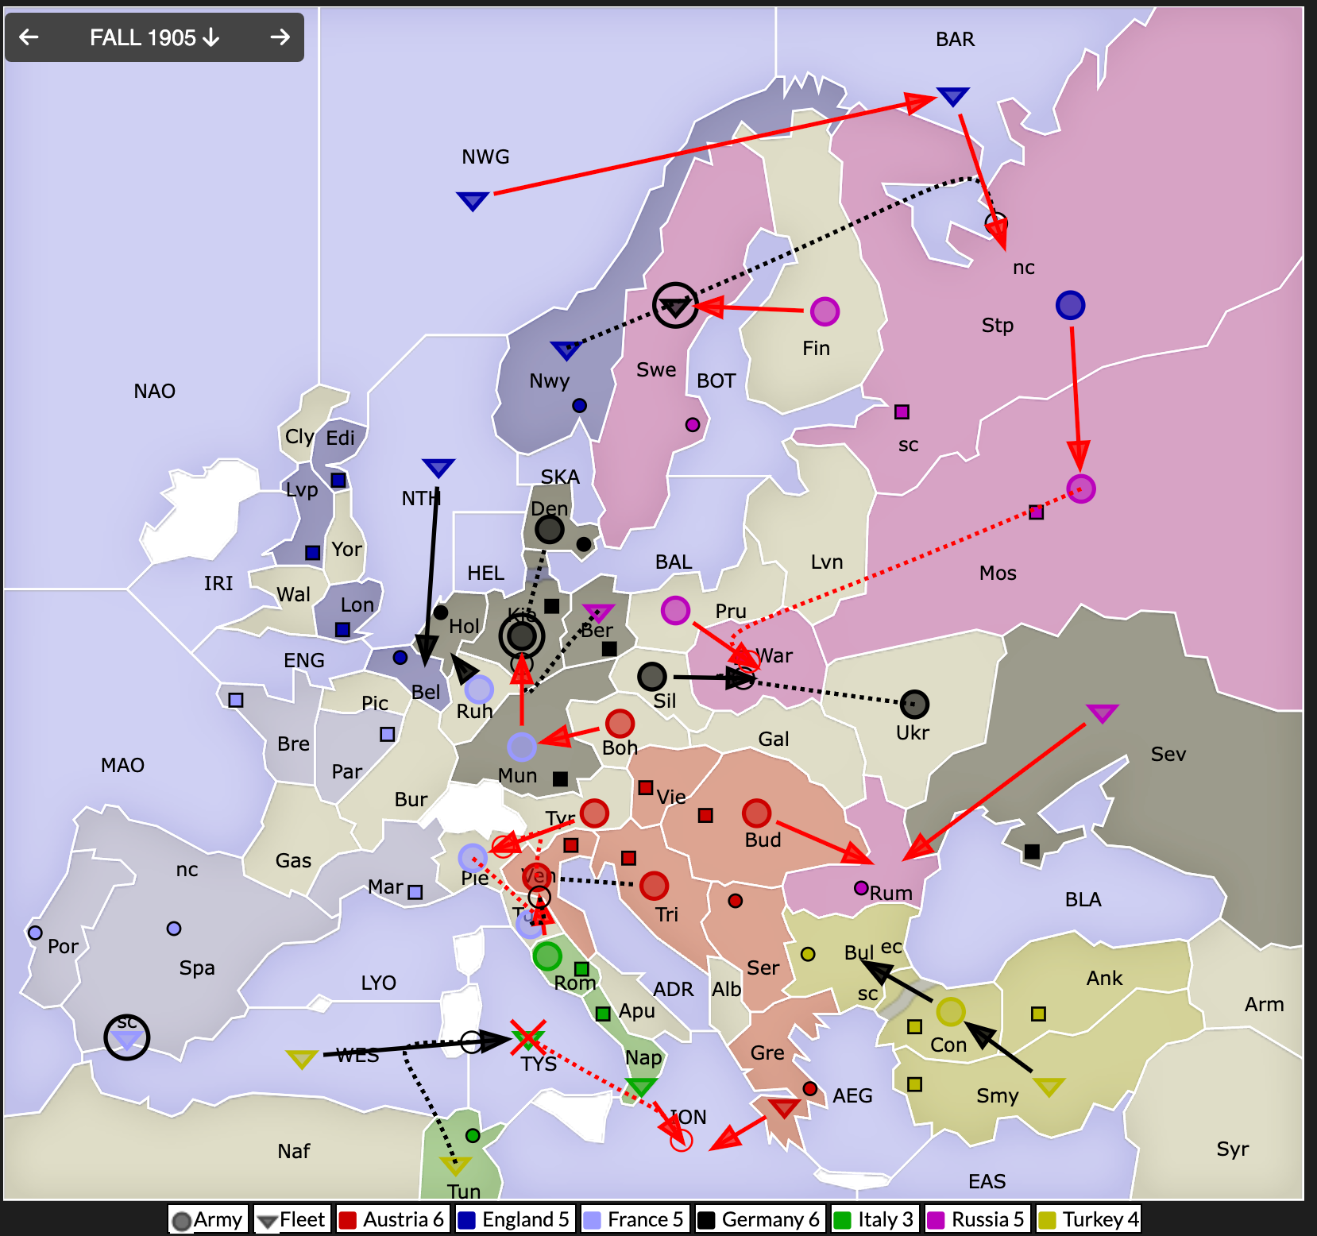The image size is (1317, 1236).
Task: Click the Moscow supply center square
Action: [x=1036, y=512]
